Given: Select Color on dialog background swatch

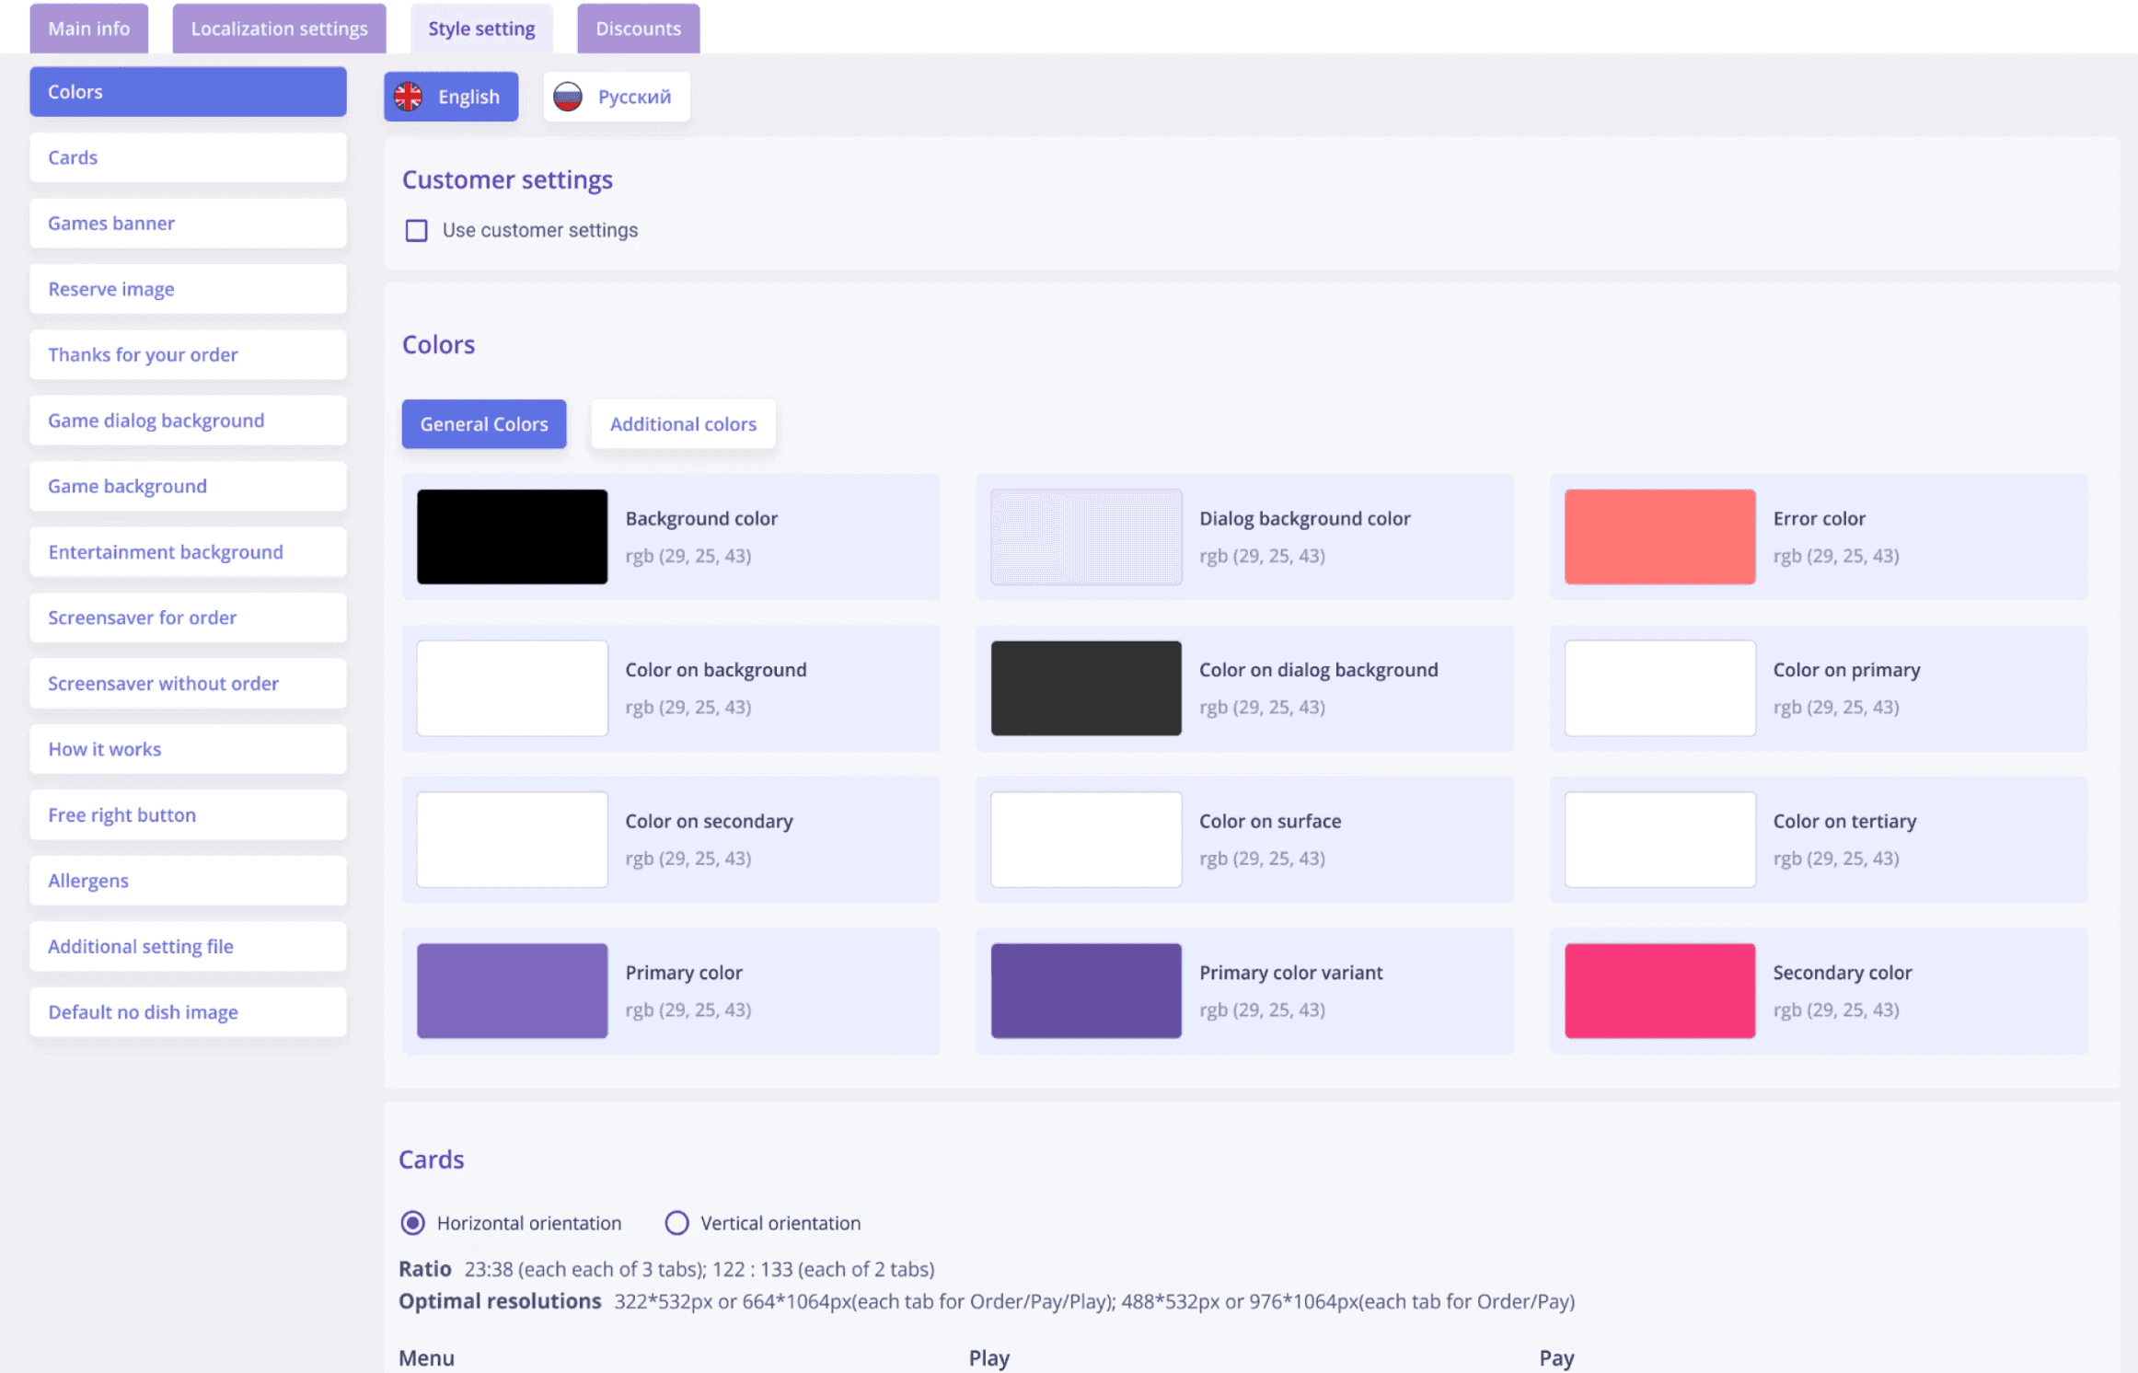Looking at the screenshot, I should (x=1086, y=688).
